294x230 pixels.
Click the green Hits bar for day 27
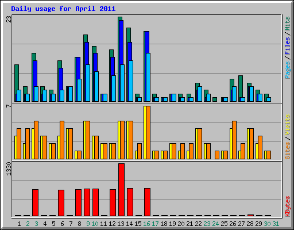pyautogui.click(x=241, y=86)
